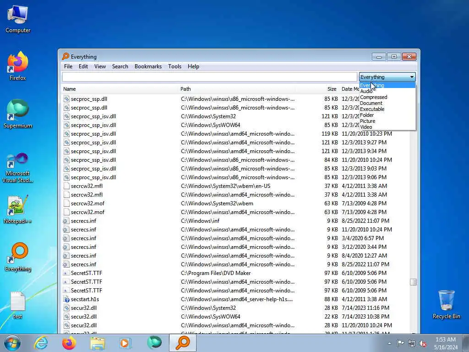Image resolution: width=469 pixels, height=352 pixels.
Task: Select secrcw32.mfl in System32\wbem\en-US
Action: (x=87, y=186)
